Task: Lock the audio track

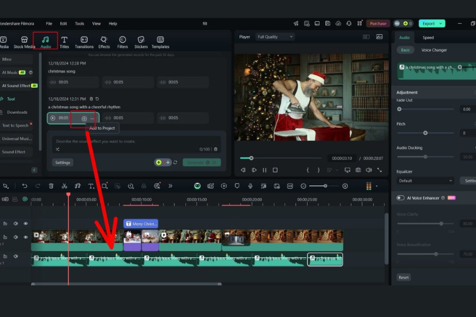Action: [5, 256]
